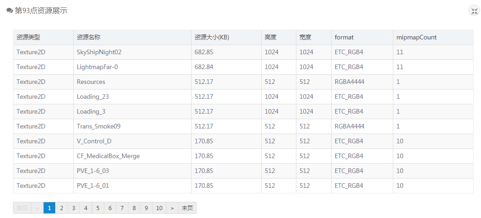Screen dimensions: 481x218
Task: Click the next page arrow
Action: [x=172, y=208]
